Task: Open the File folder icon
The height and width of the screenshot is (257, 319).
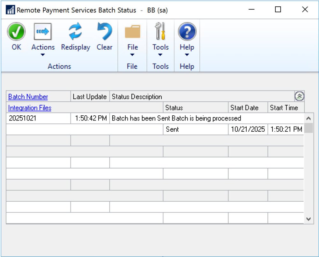Action: 132,32
